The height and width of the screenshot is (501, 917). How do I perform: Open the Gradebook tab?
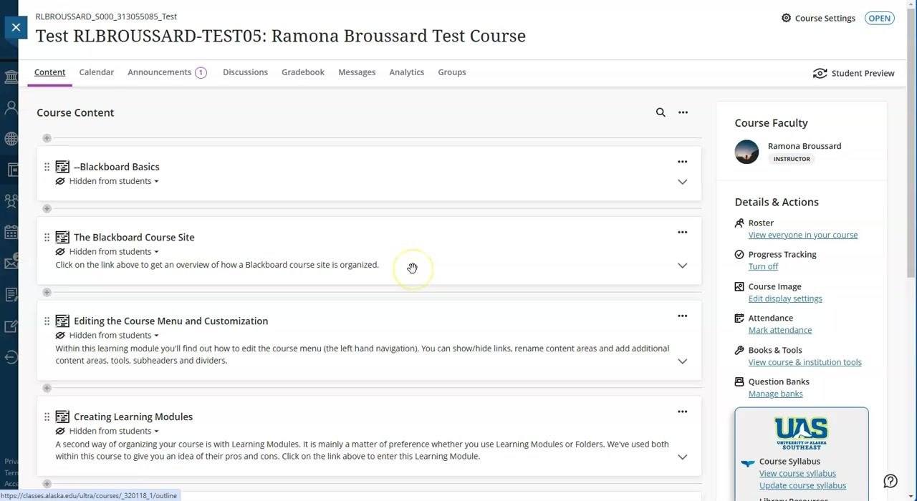click(303, 72)
